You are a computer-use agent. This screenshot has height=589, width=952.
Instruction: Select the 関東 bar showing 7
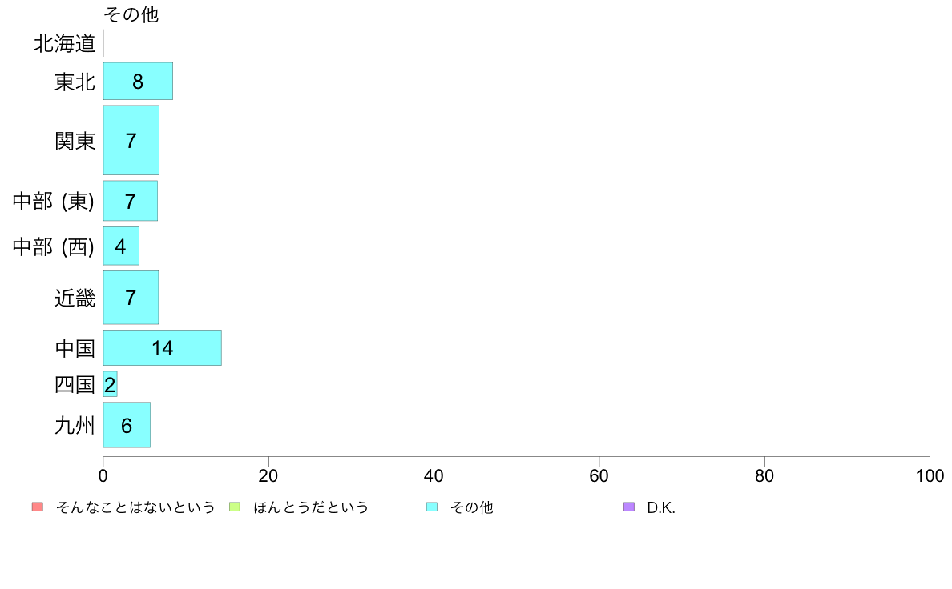tap(131, 140)
